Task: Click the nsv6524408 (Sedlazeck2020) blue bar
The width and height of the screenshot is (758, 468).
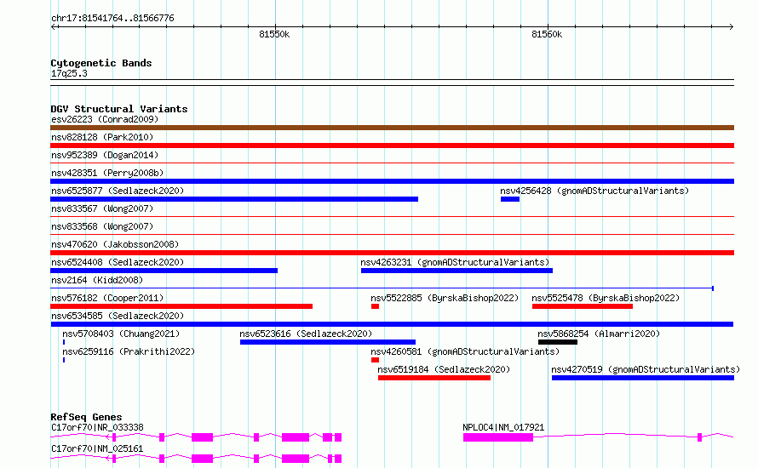Action: (x=164, y=271)
